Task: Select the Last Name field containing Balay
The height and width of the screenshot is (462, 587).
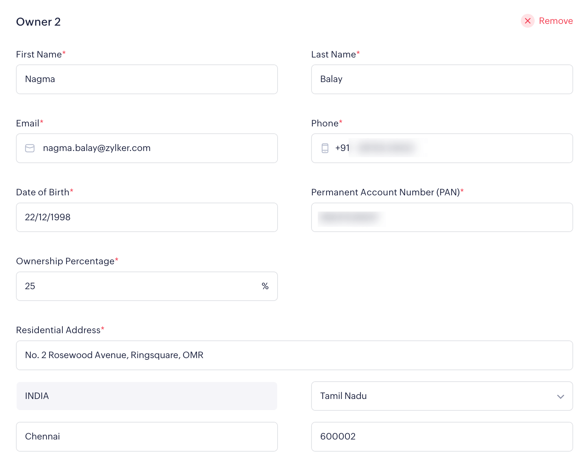Action: coord(442,79)
